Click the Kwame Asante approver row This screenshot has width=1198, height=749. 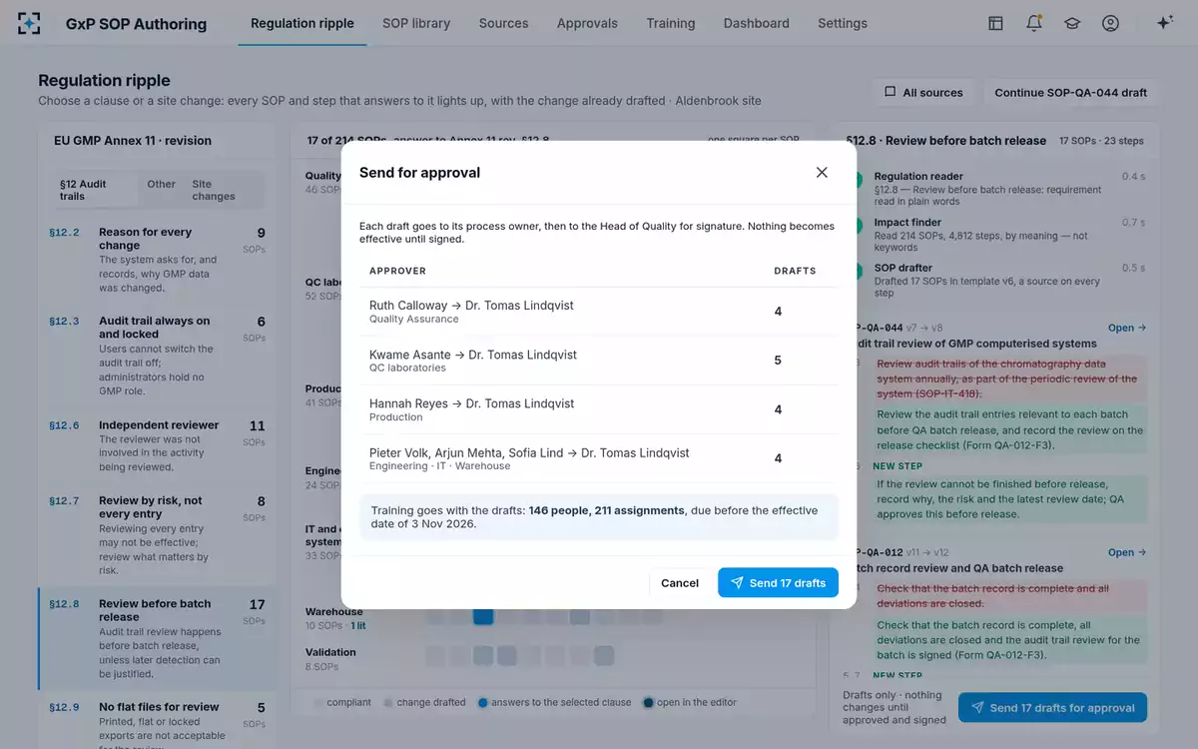tap(599, 361)
